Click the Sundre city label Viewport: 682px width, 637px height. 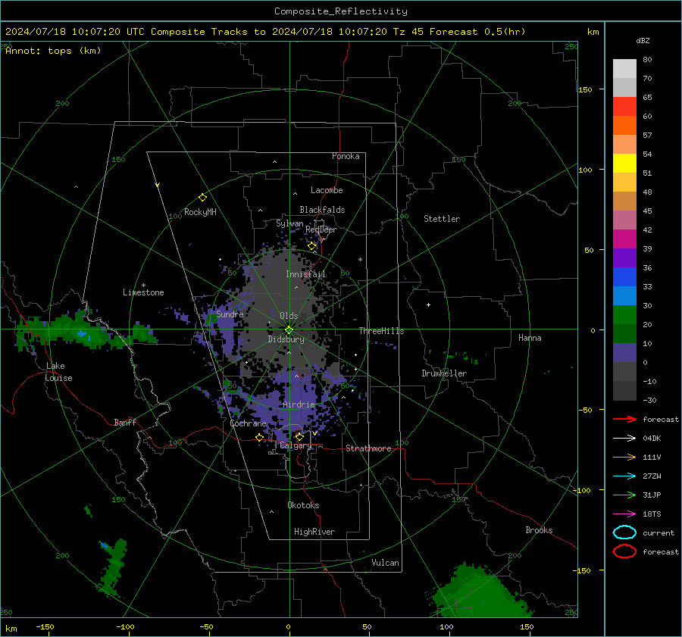coord(230,314)
